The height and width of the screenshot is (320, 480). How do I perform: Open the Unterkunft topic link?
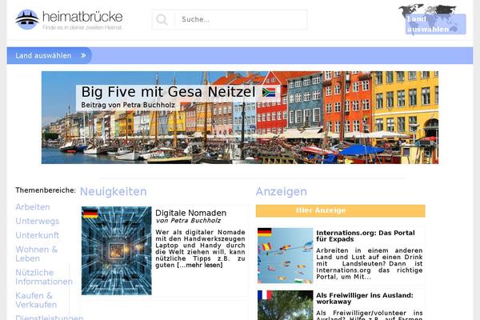[38, 235]
